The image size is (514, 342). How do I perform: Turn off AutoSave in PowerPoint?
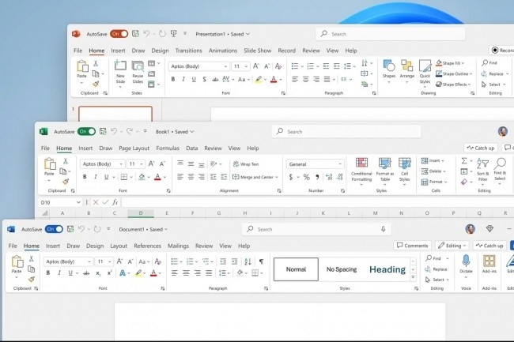(119, 34)
